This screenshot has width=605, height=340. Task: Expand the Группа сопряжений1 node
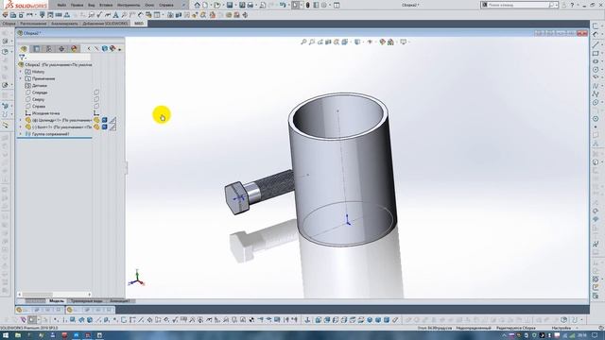point(21,134)
